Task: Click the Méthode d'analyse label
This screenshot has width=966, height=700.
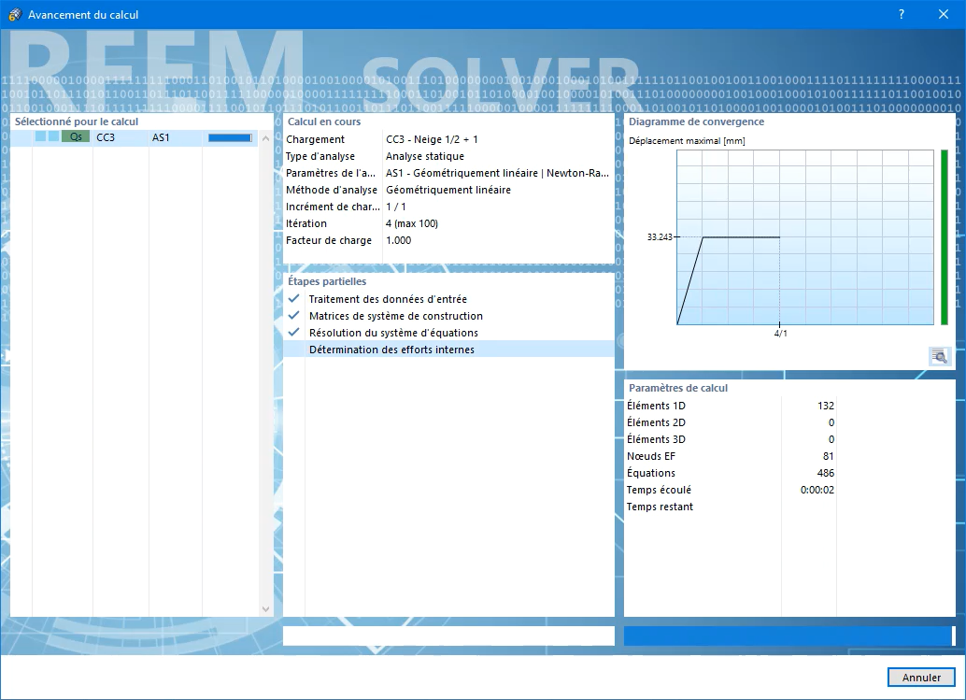Action: tap(332, 190)
